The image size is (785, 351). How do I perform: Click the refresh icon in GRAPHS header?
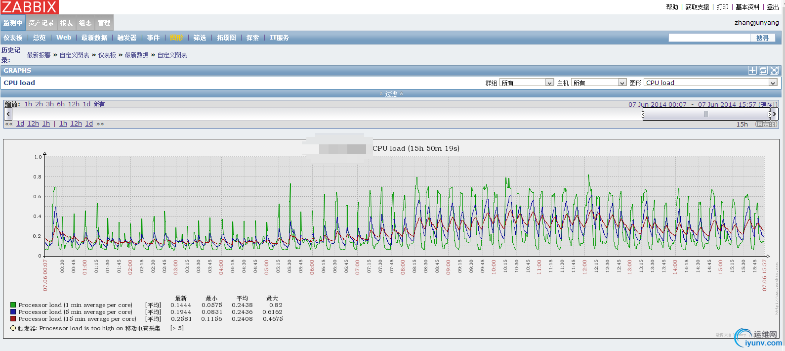coord(763,71)
